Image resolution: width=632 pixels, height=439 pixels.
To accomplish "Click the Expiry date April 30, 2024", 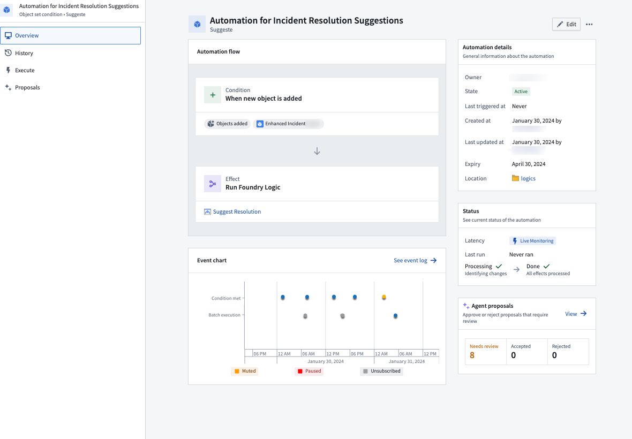I will point(529,164).
